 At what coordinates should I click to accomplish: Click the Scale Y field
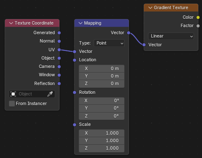pyautogui.click(x=102, y=140)
